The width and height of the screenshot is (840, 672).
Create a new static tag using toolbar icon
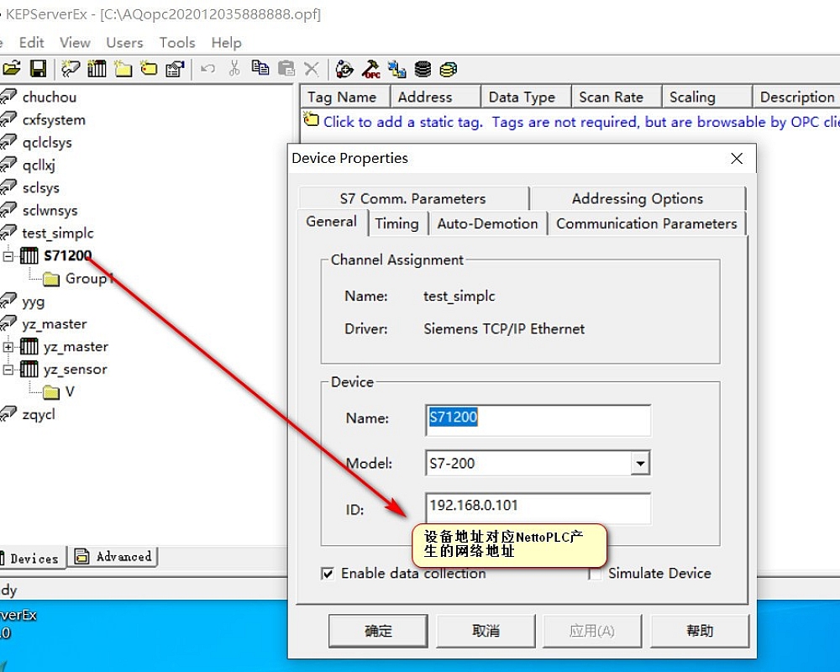click(149, 69)
